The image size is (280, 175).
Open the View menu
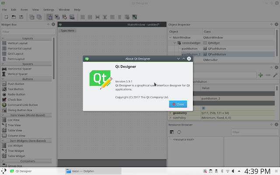pyautogui.click(x=35, y=10)
